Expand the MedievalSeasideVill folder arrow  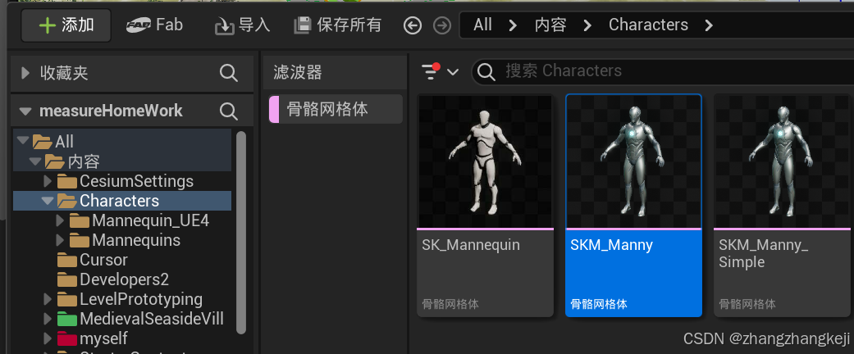coord(48,319)
